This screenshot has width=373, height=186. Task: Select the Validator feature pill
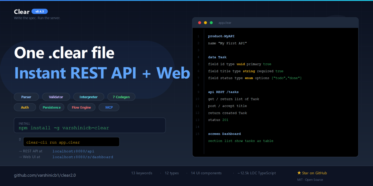click(x=56, y=97)
